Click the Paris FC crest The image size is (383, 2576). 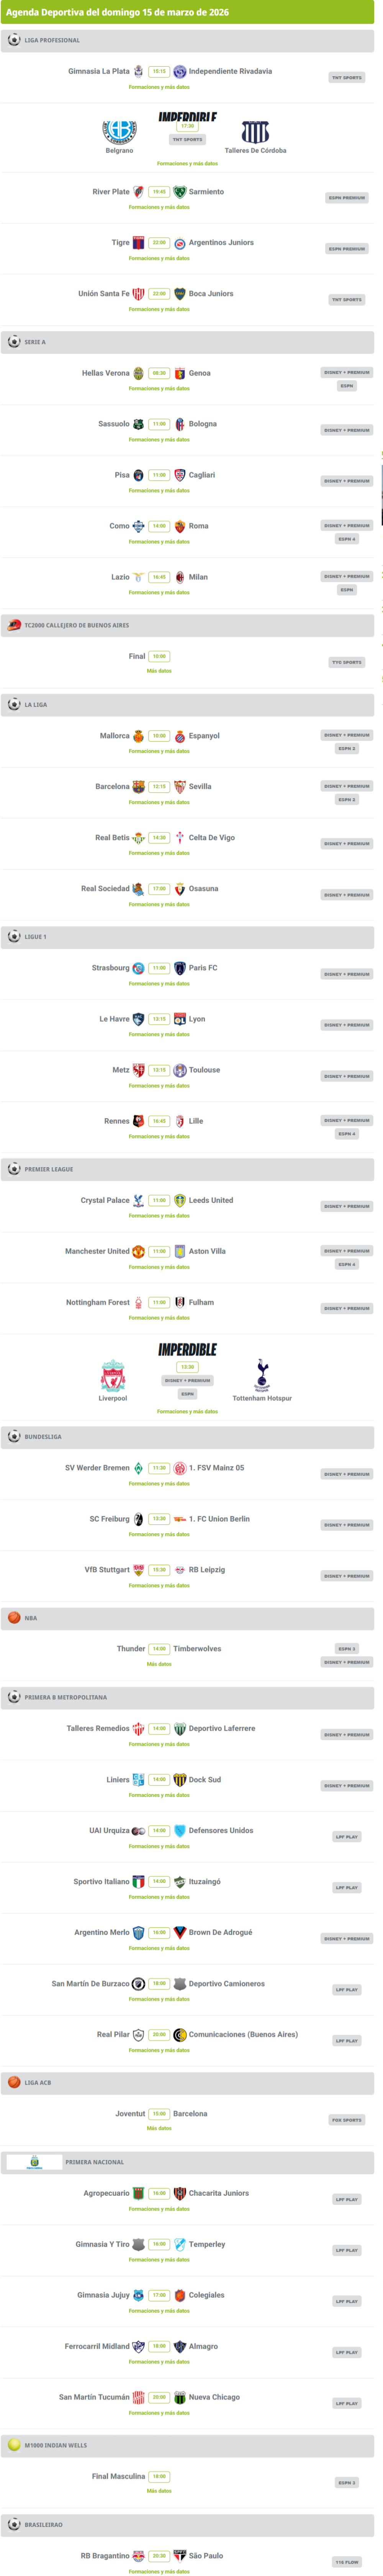[180, 968]
